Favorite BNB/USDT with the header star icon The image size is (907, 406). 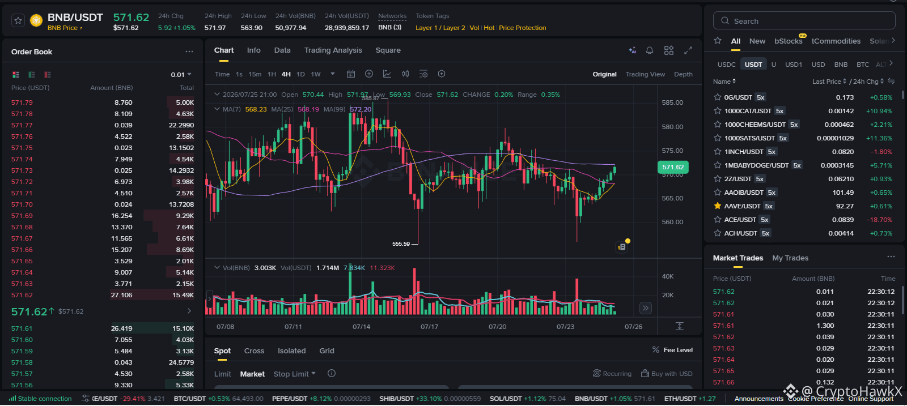click(x=18, y=21)
